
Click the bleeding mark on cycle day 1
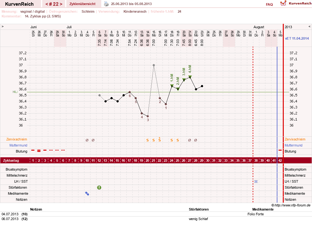(x=33, y=150)
